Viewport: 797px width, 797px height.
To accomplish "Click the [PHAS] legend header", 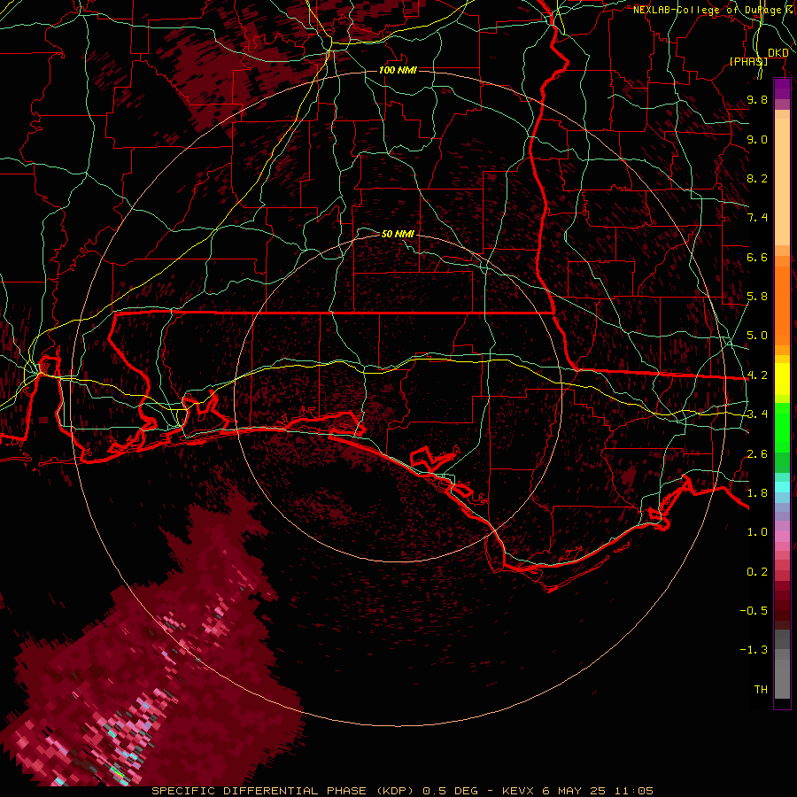I will pos(748,61).
